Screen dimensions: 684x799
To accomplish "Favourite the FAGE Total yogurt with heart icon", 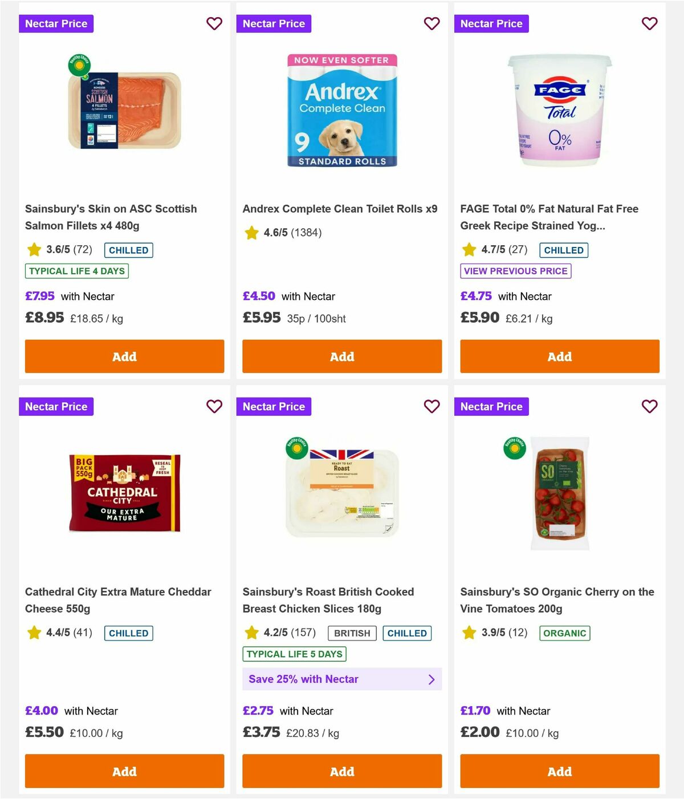I will [x=649, y=23].
